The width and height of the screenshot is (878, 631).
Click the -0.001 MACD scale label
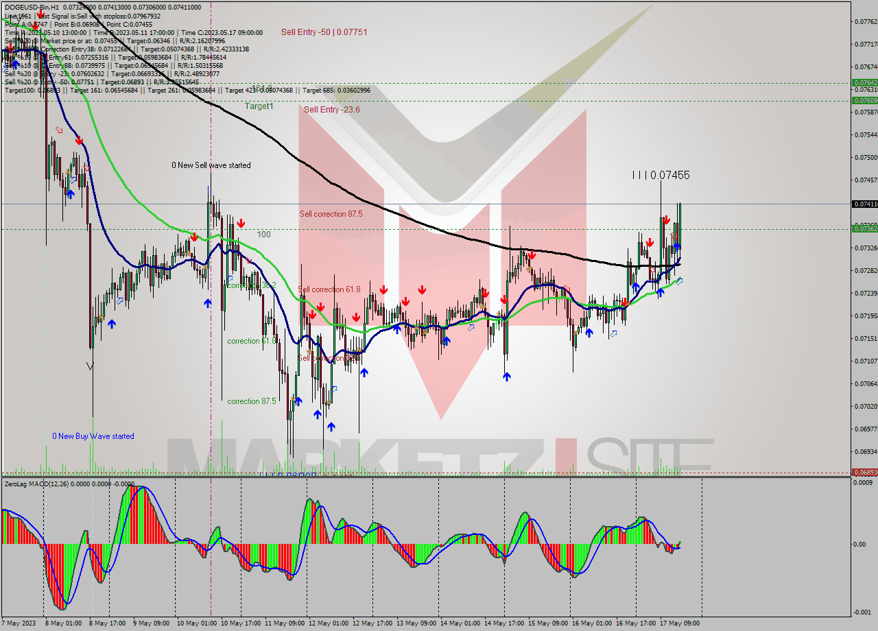click(x=863, y=612)
